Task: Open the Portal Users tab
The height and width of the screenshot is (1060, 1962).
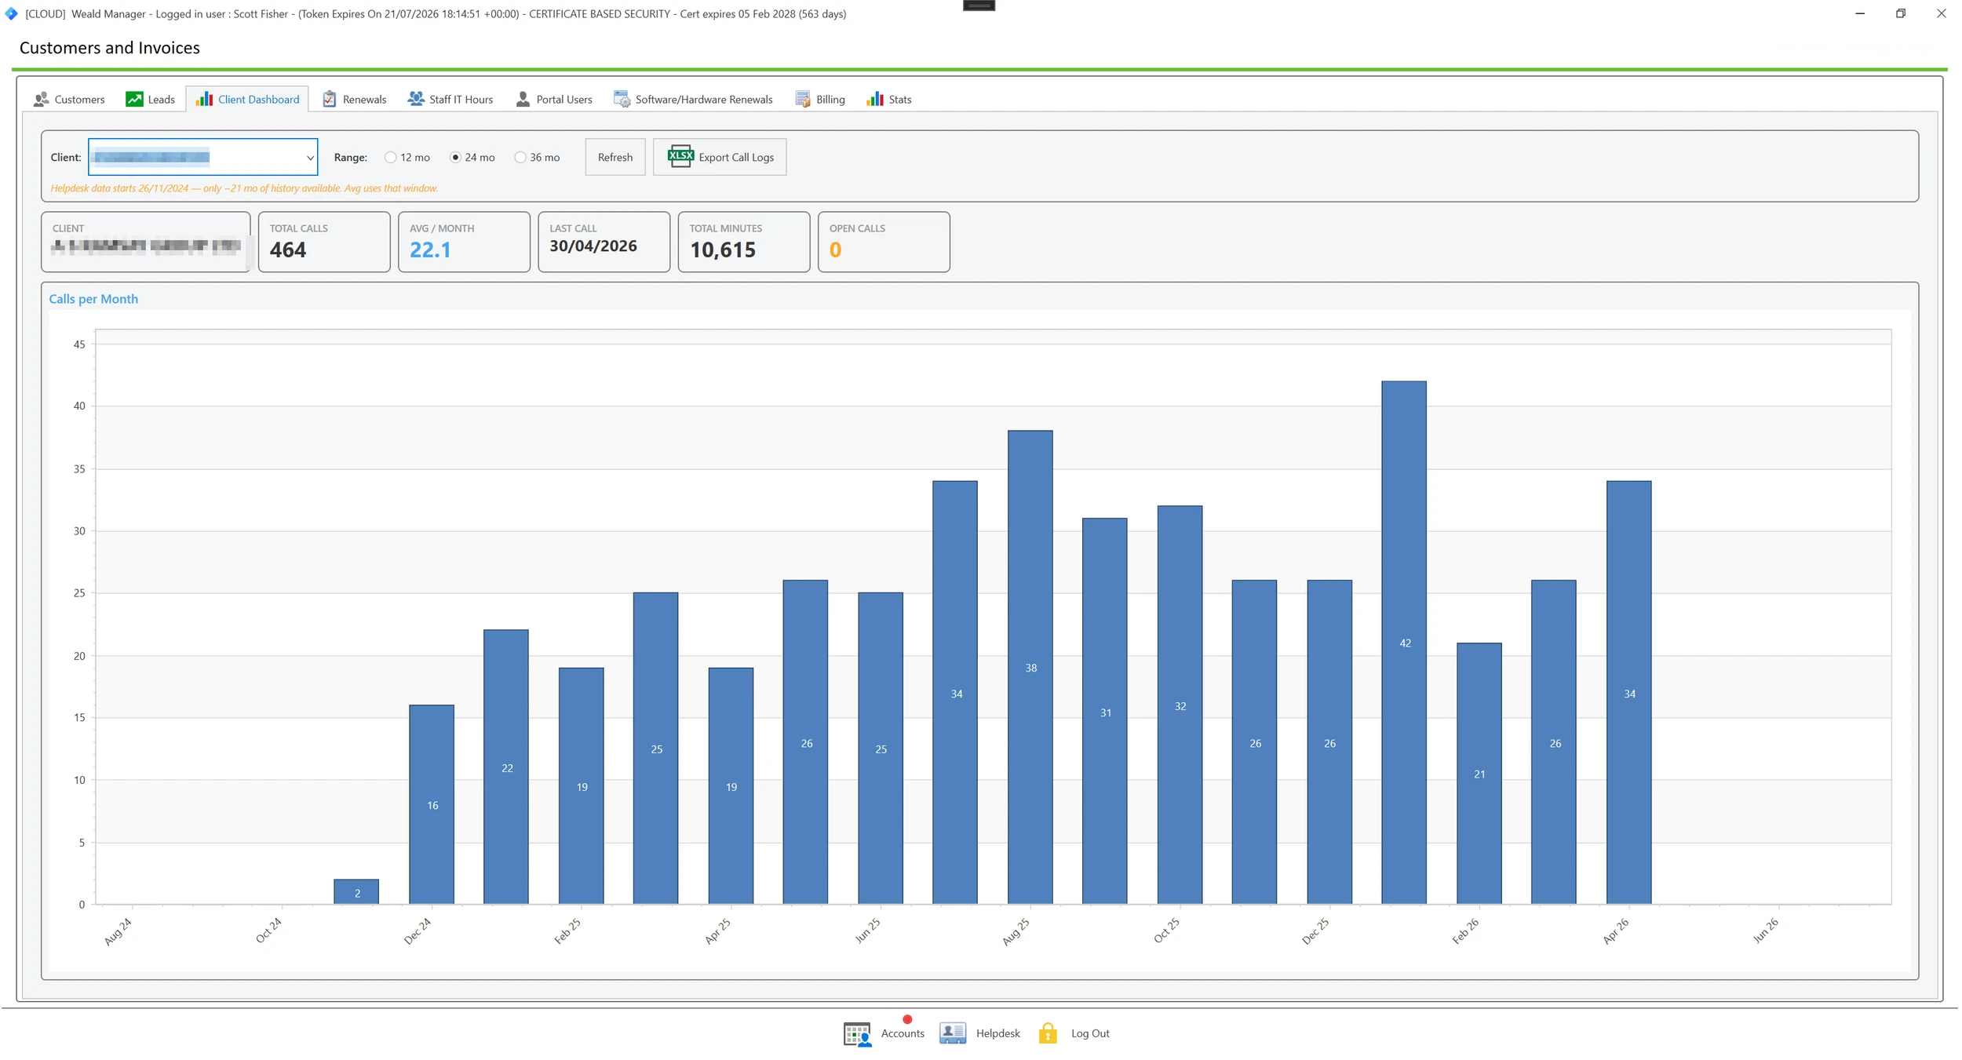Action: pyautogui.click(x=554, y=100)
